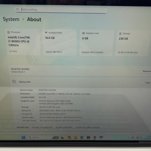Click the Graphics card icon
Image resolution: width=151 pixels, height=151 pixels.
click(x=83, y=33)
